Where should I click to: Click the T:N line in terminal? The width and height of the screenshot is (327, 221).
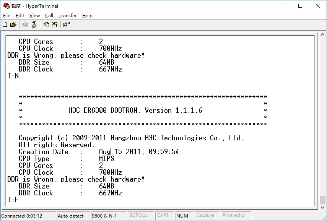click(13, 76)
